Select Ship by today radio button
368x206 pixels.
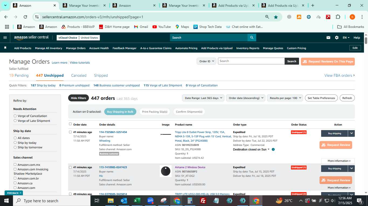click(x=15, y=143)
